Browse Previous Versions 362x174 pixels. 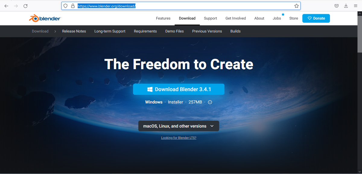click(x=207, y=31)
